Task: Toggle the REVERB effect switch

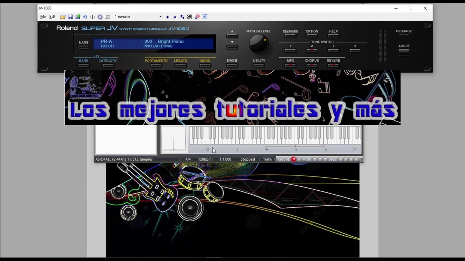Action: 333,65
